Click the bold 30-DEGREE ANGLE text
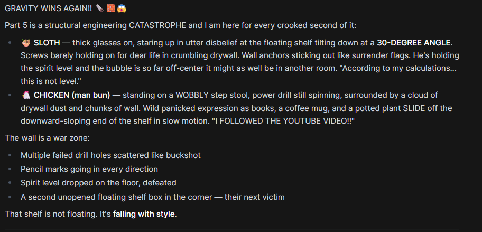Image resolution: width=482 pixels, height=232 pixels. 414,43
